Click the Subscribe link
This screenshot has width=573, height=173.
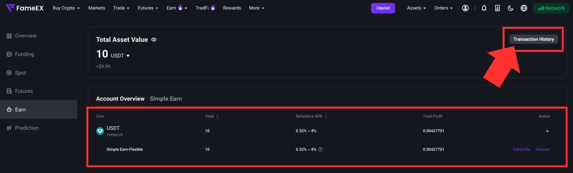[x=522, y=149]
